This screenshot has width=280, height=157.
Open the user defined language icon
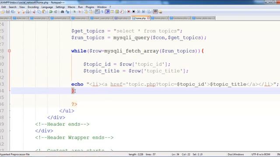click(x=112, y=12)
